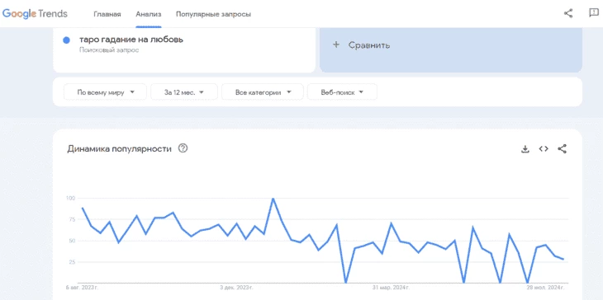
Task: Click the 31 мар. 2024 г. axis label
Action: coord(391,287)
